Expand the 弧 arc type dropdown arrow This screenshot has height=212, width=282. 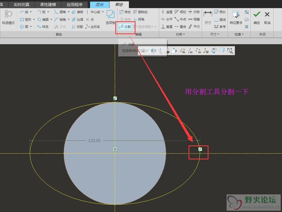click(x=48, y=12)
